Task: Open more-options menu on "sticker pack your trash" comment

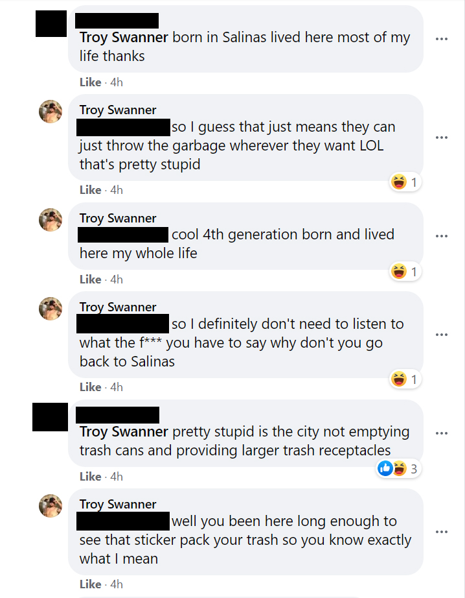Action: [442, 532]
